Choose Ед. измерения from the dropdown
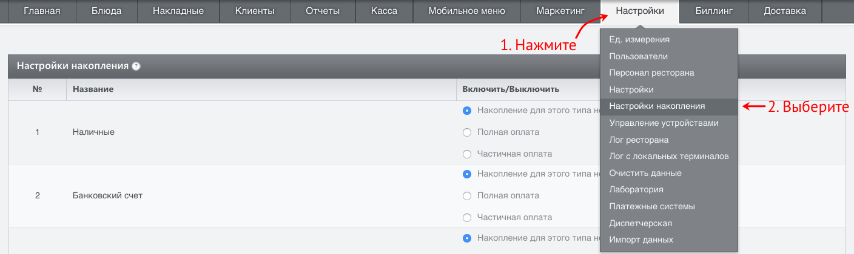 tap(669, 39)
